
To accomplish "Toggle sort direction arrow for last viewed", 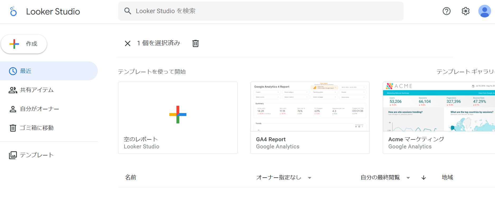I will pyautogui.click(x=424, y=178).
